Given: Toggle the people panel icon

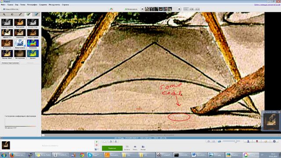Looking at the screenshot, I should [248, 141].
